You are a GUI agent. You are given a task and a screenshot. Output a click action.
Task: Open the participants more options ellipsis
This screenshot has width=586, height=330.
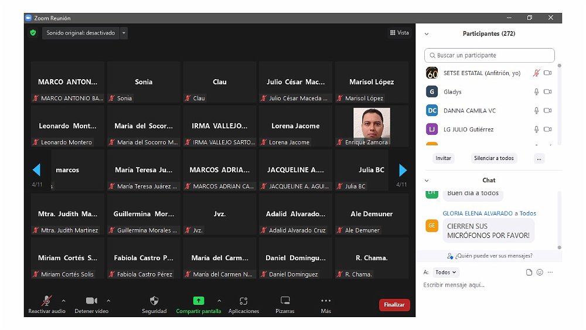(539, 158)
